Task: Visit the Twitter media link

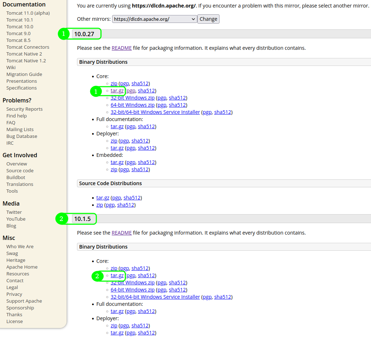Action: (x=14, y=212)
